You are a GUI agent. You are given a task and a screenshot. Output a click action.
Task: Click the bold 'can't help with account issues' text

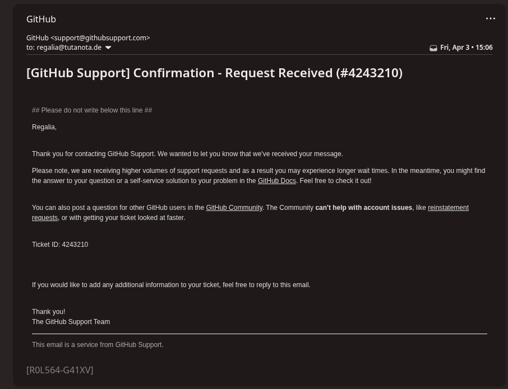(x=363, y=208)
